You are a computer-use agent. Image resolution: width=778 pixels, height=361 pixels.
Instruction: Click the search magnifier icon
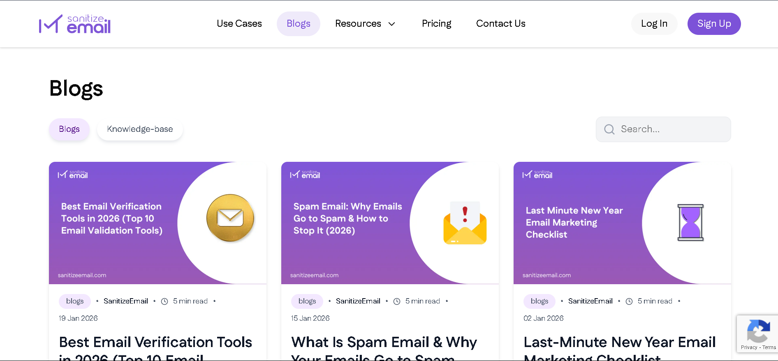609,129
